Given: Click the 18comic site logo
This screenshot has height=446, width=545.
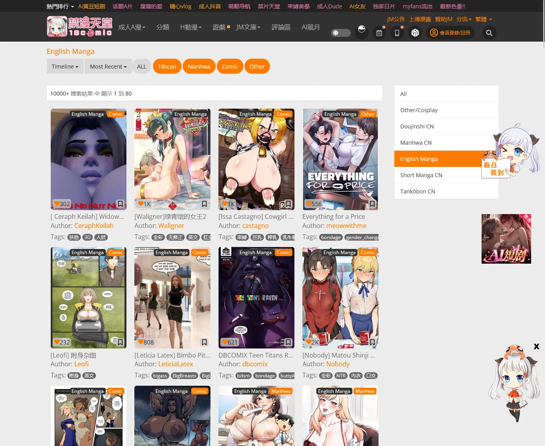Looking at the screenshot, I should point(80,27).
